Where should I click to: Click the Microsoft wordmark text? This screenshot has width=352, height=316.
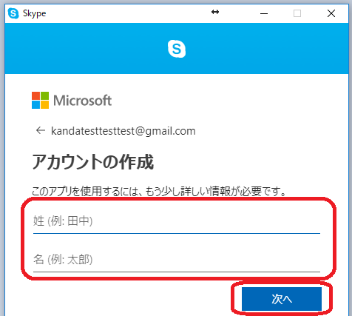pyautogui.click(x=83, y=101)
